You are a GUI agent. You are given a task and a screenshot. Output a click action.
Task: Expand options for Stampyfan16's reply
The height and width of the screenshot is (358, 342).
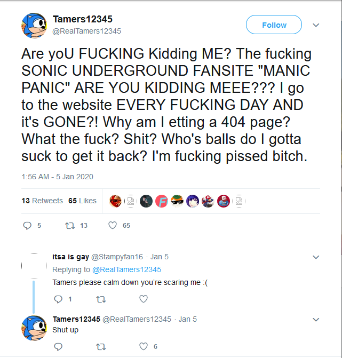click(x=315, y=257)
